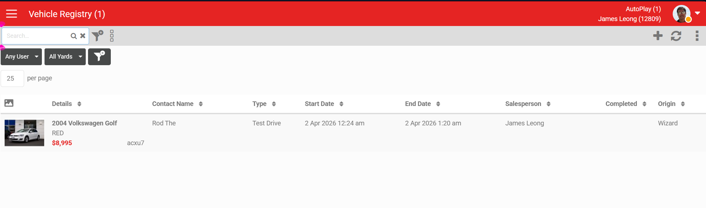
Task: Clear the search box with X icon
Action: [83, 36]
